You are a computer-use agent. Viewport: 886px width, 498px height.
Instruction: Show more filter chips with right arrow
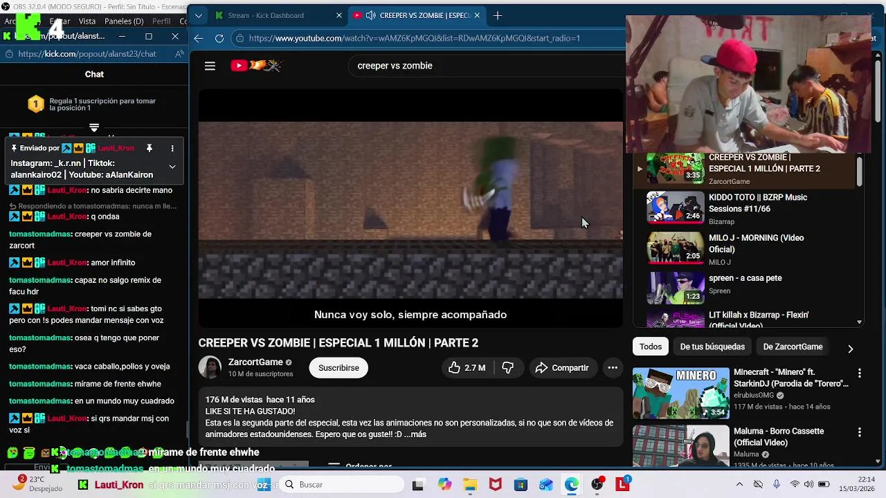click(850, 349)
